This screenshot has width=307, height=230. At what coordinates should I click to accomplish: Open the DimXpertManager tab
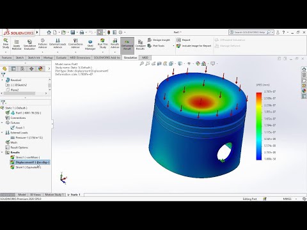coord(31,68)
